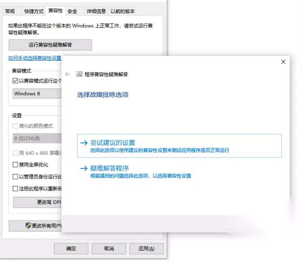Switch to the 常规 tab
Viewport: 302px width, 260px height.
tap(10, 11)
